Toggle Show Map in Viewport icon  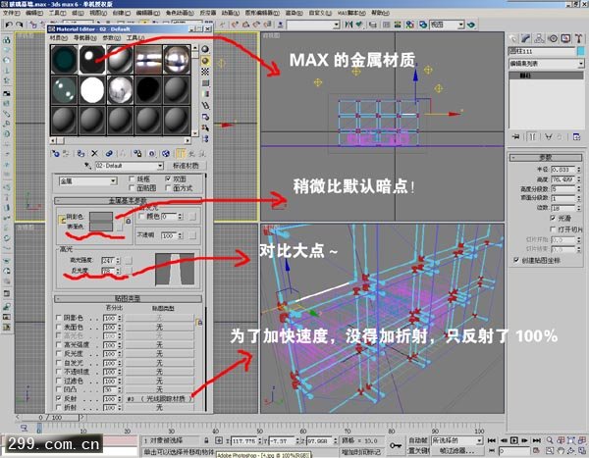166,153
